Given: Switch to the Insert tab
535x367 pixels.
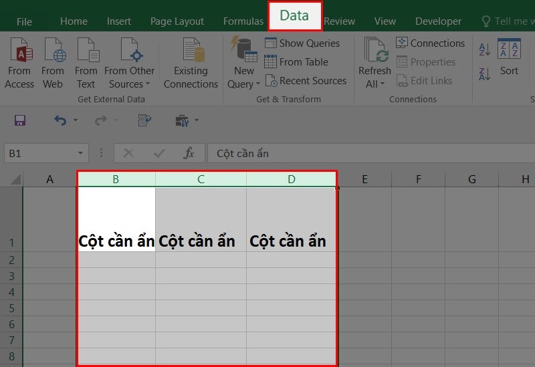Looking at the screenshot, I should coord(119,21).
